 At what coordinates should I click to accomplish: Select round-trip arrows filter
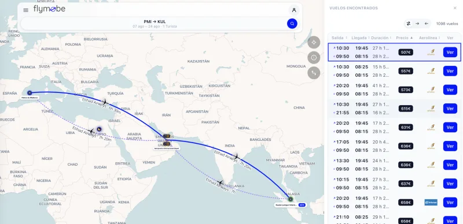tap(409, 24)
